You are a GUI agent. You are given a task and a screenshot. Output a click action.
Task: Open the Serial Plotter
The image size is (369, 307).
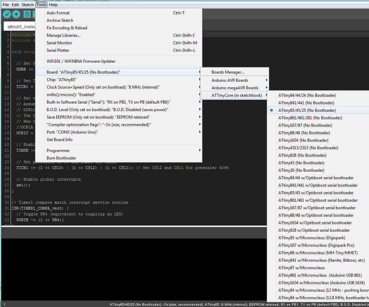[119, 50]
